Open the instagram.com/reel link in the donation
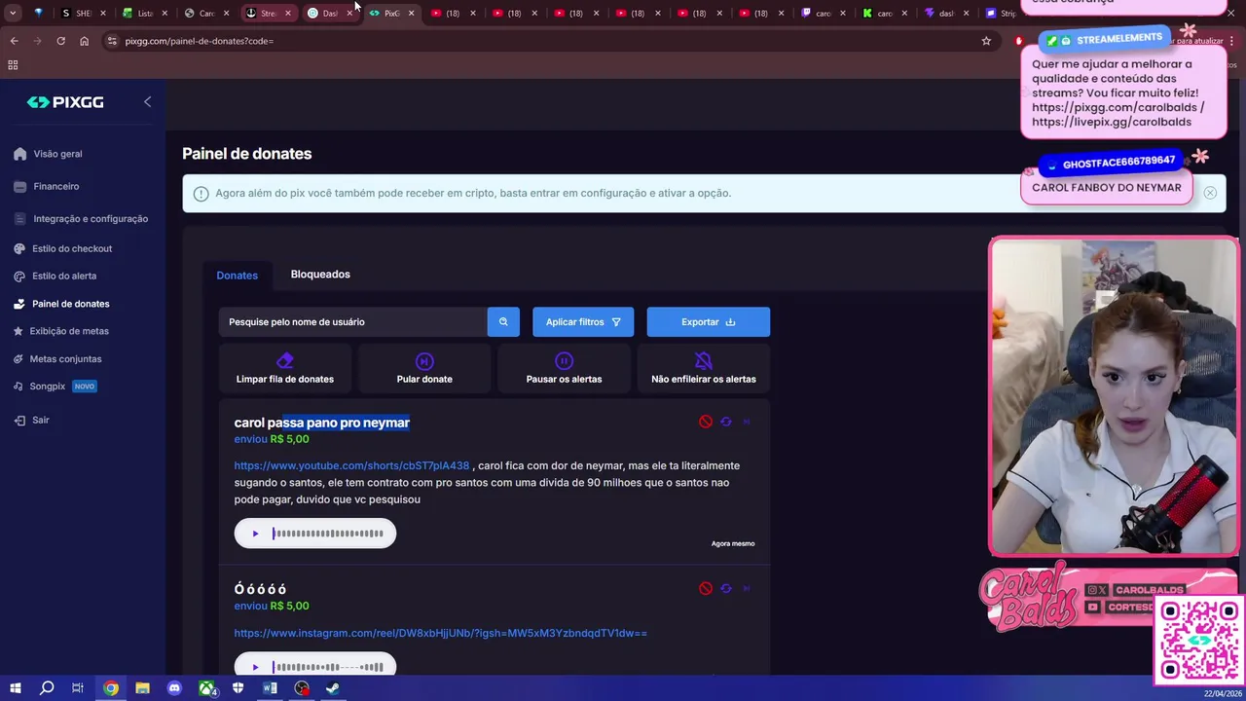This screenshot has height=701, width=1246. tap(440, 633)
